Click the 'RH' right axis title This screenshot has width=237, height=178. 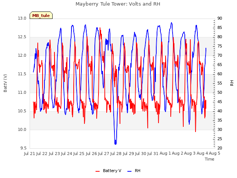coord(232,83)
